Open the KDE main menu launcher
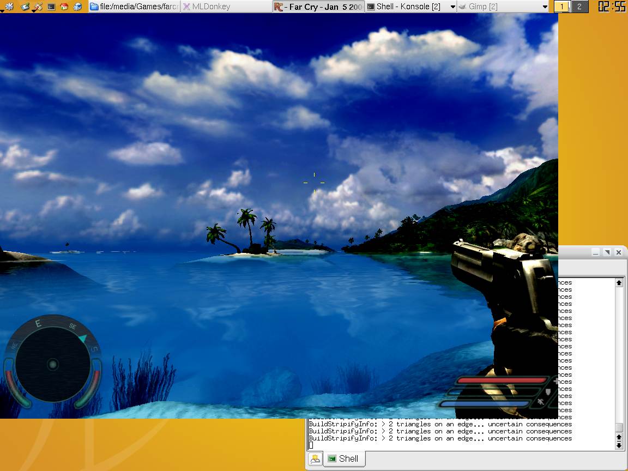Screen dimensions: 628x471 (9, 7)
